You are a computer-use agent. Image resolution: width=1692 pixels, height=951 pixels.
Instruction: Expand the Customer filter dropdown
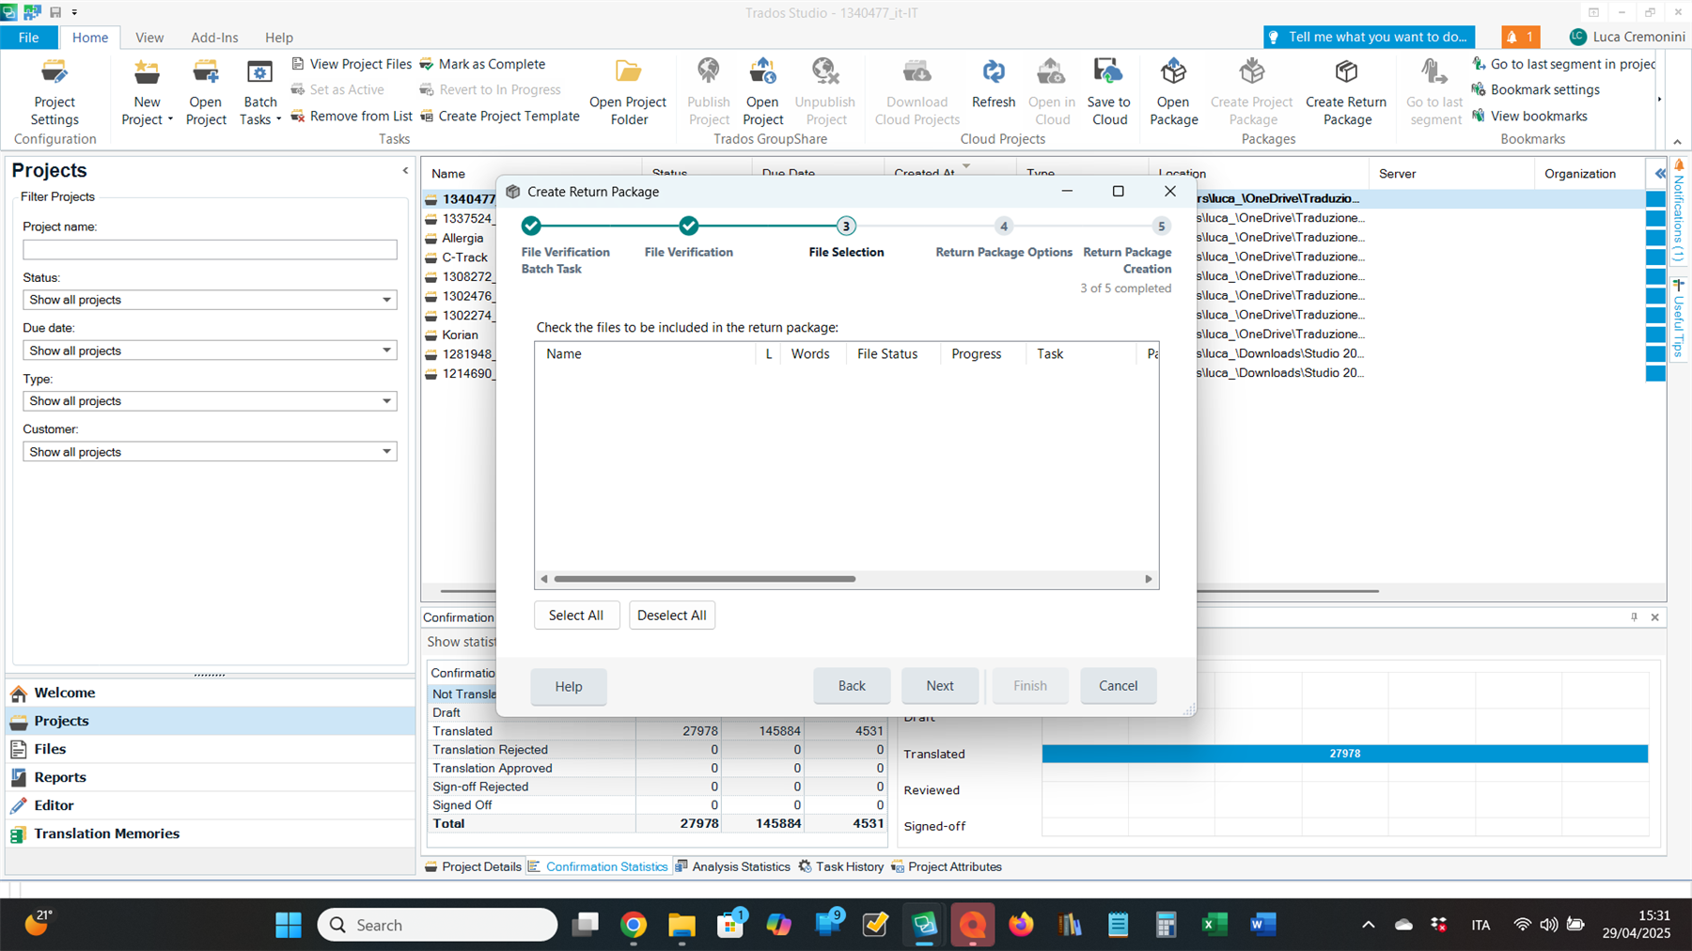[x=385, y=451]
